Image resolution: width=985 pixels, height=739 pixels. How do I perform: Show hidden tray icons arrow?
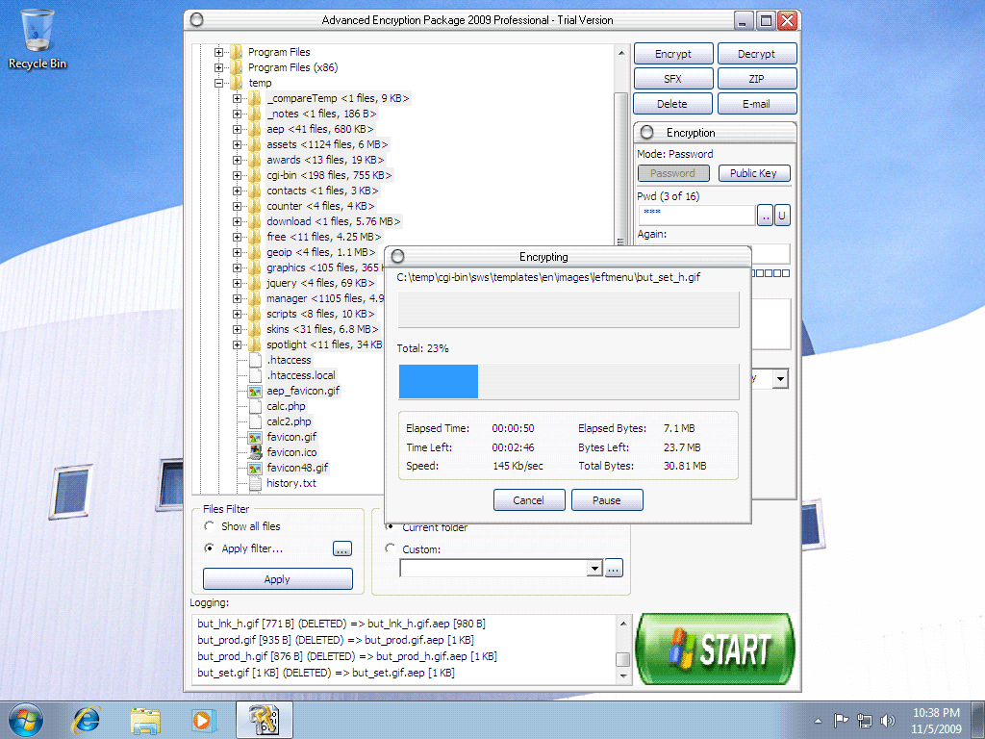[x=818, y=721]
